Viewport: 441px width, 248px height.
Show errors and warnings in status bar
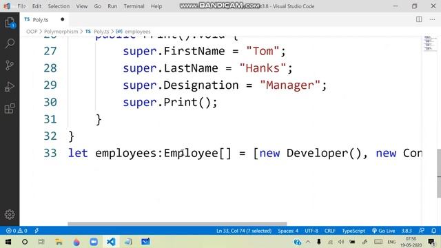(17, 231)
